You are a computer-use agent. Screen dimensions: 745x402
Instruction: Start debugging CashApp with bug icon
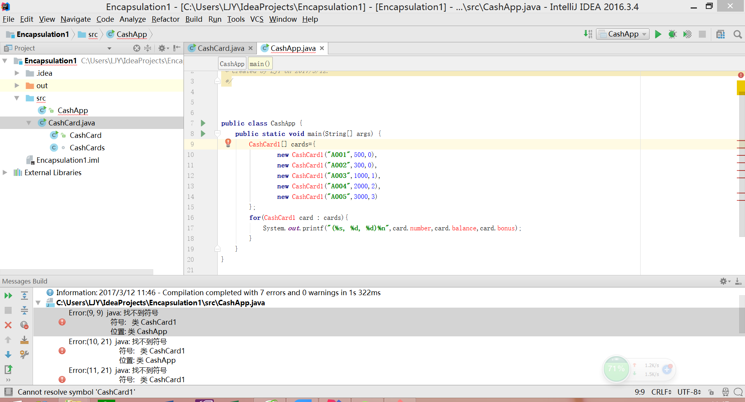pyautogui.click(x=672, y=34)
